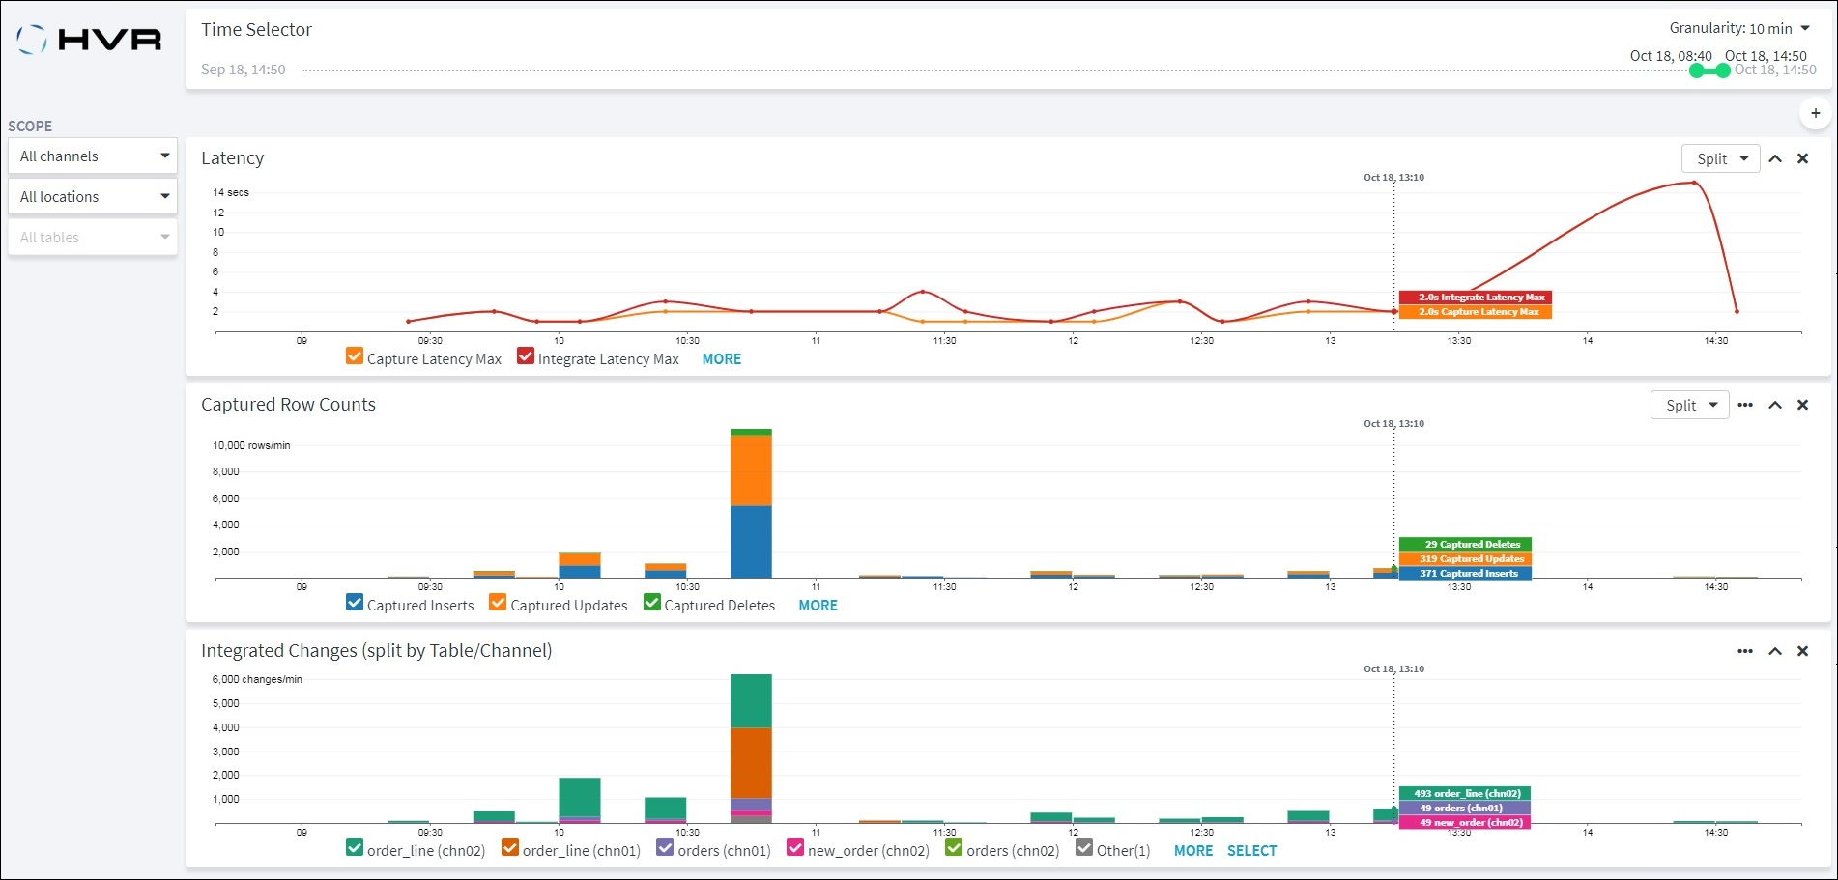Toggle Other(1) series

pyautogui.click(x=1084, y=848)
